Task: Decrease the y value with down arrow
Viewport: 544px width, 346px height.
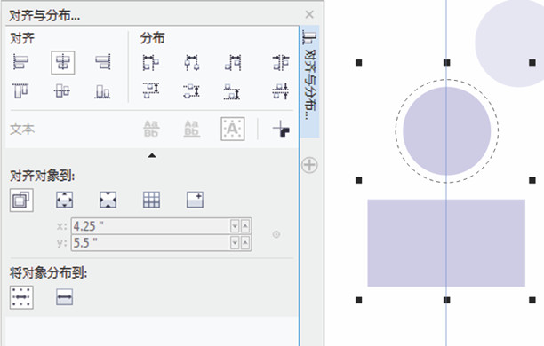Action: click(235, 243)
